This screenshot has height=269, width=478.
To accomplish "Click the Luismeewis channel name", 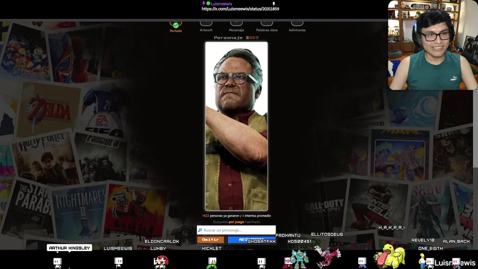I will tap(221, 4).
